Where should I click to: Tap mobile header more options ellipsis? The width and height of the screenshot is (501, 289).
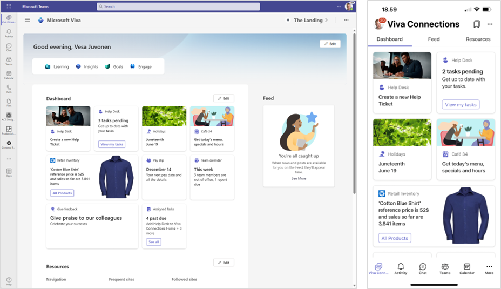point(490,24)
